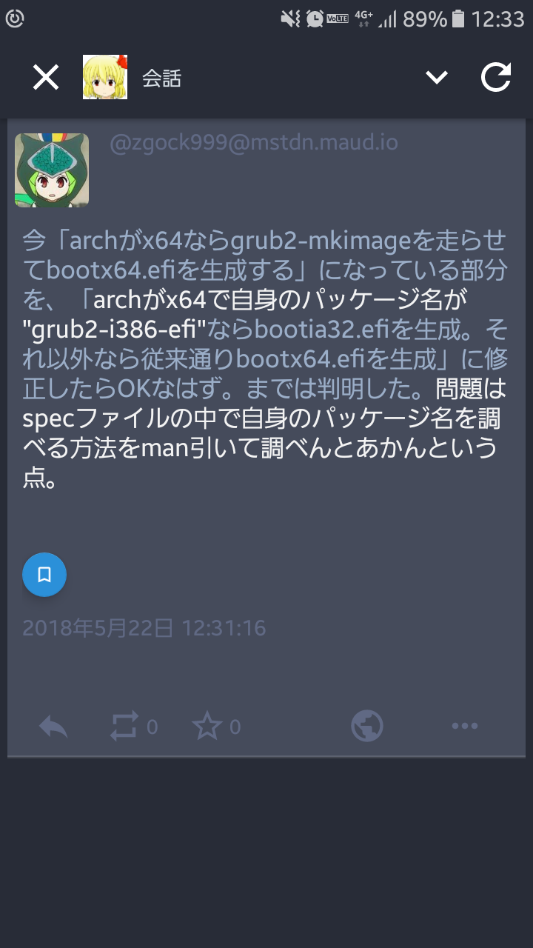Tap the alarm clock status icon
The image size is (533, 948).
[315, 19]
